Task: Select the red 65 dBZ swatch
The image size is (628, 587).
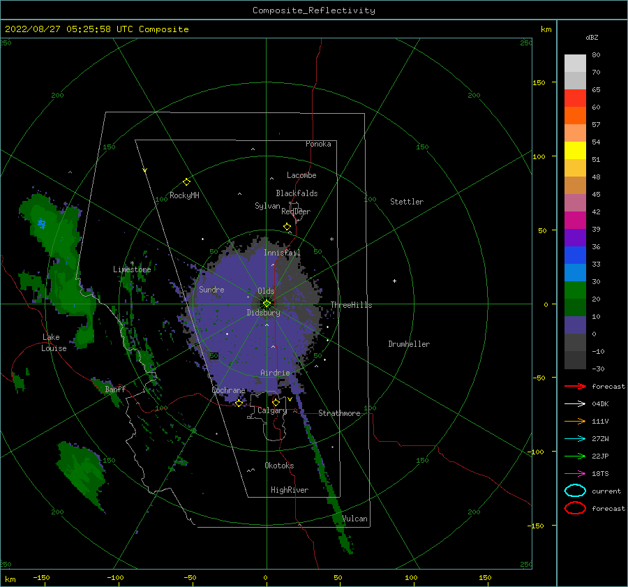Action: pos(575,98)
